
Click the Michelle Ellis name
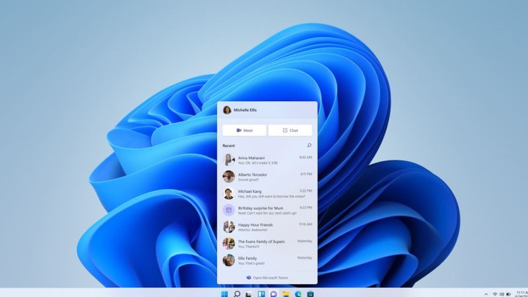point(245,110)
